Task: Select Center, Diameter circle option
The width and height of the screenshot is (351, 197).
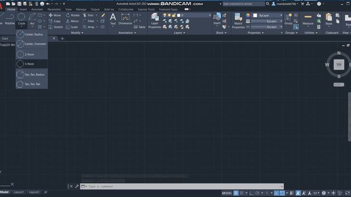Action: pos(32,44)
